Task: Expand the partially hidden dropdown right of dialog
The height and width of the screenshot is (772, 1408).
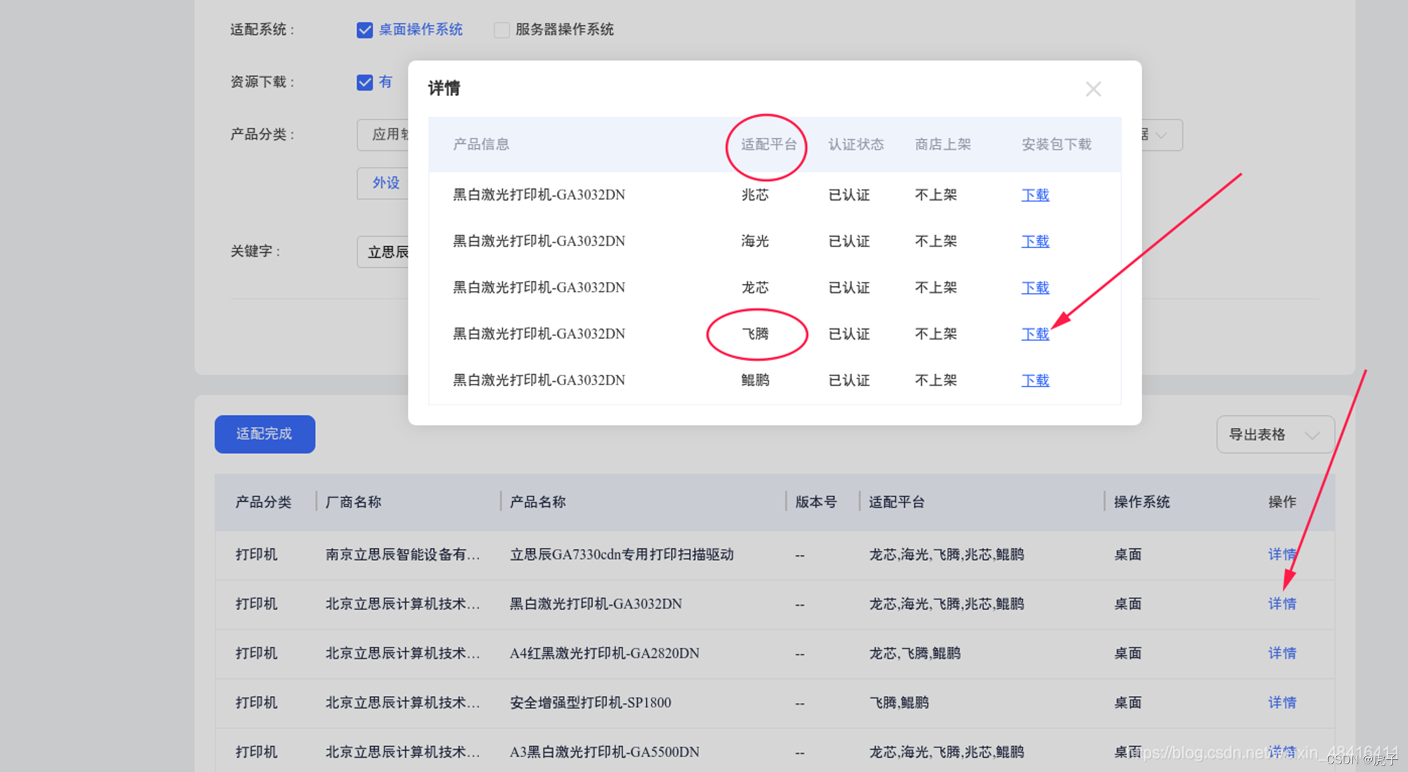Action: (x=1162, y=135)
